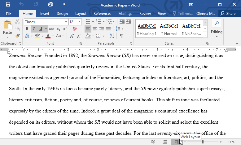241x145 pixels.
Task: Apply strikethrough formatting
Action: (x=51, y=29)
